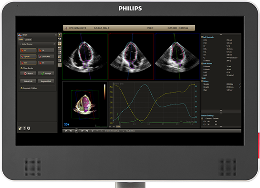Toggle Show Border option
260x188 pixels.
[27, 68]
